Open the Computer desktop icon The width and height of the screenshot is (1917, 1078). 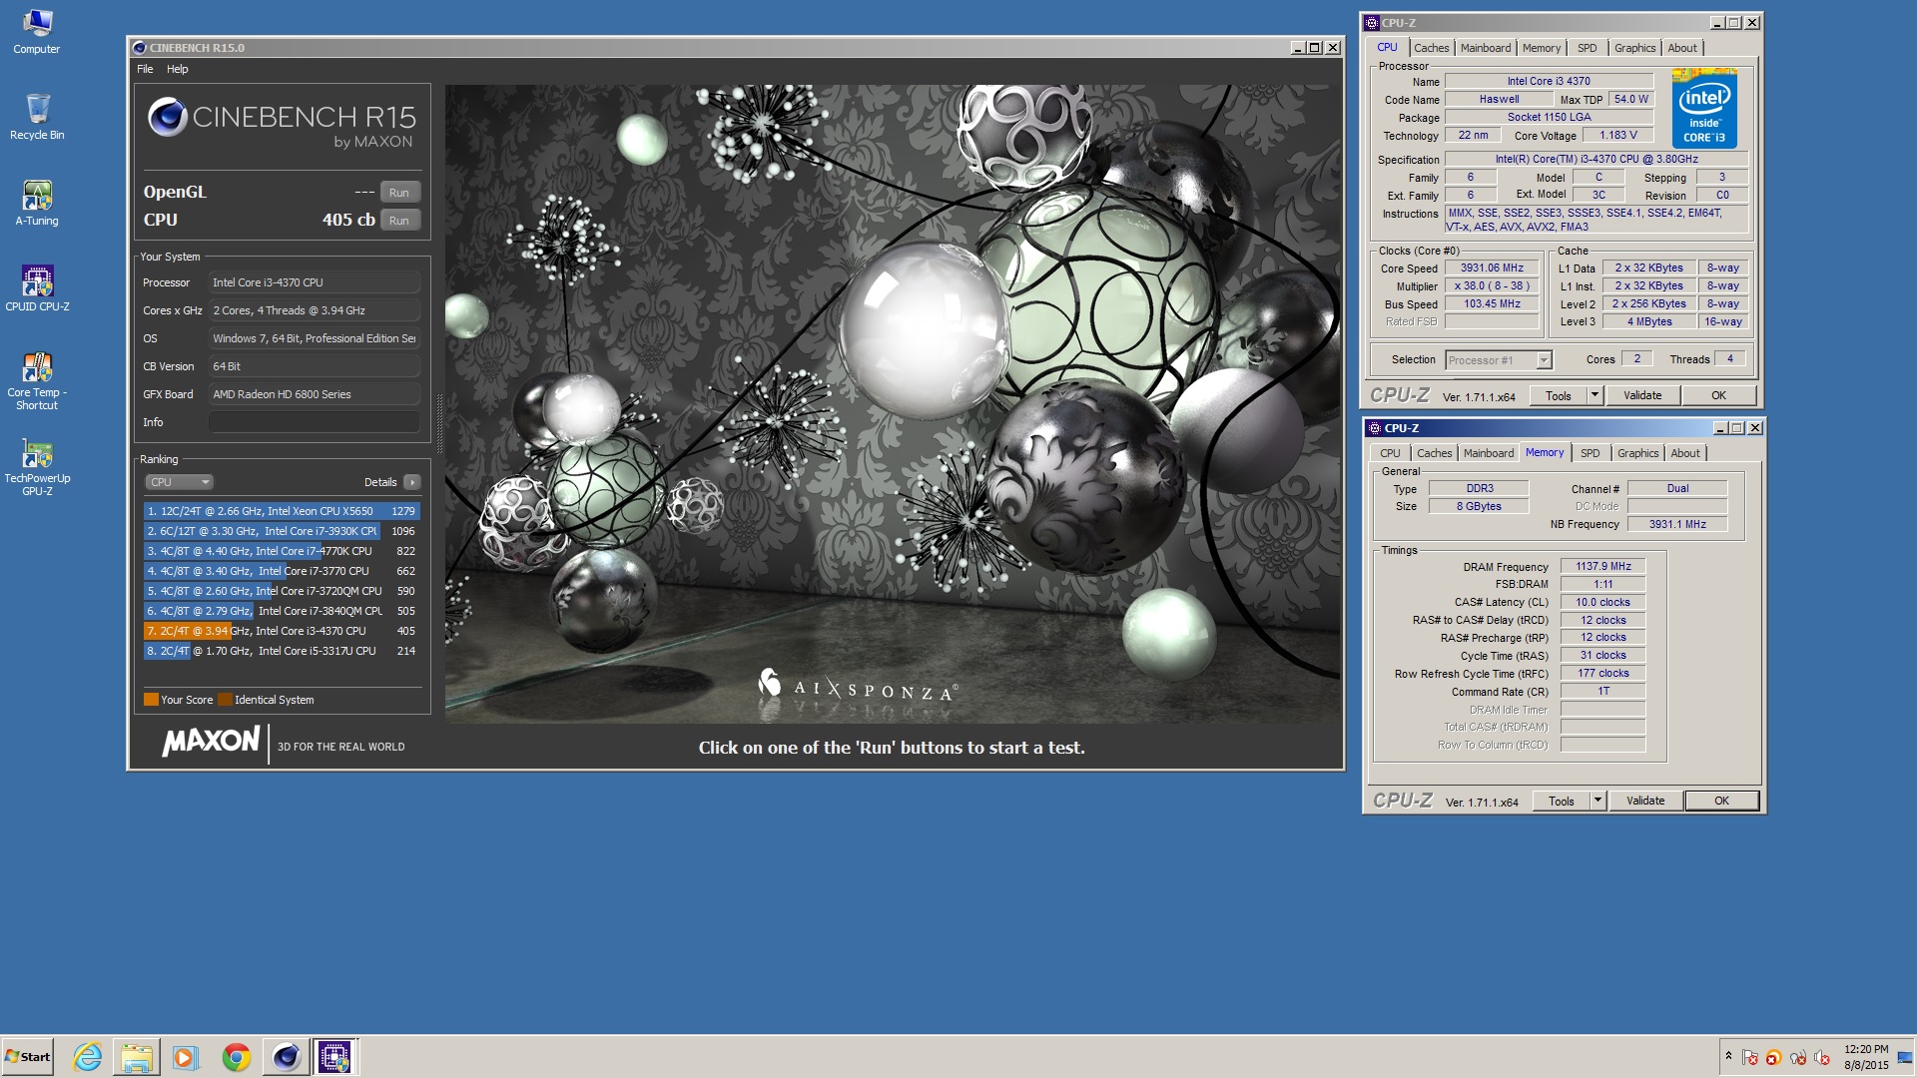[36, 31]
